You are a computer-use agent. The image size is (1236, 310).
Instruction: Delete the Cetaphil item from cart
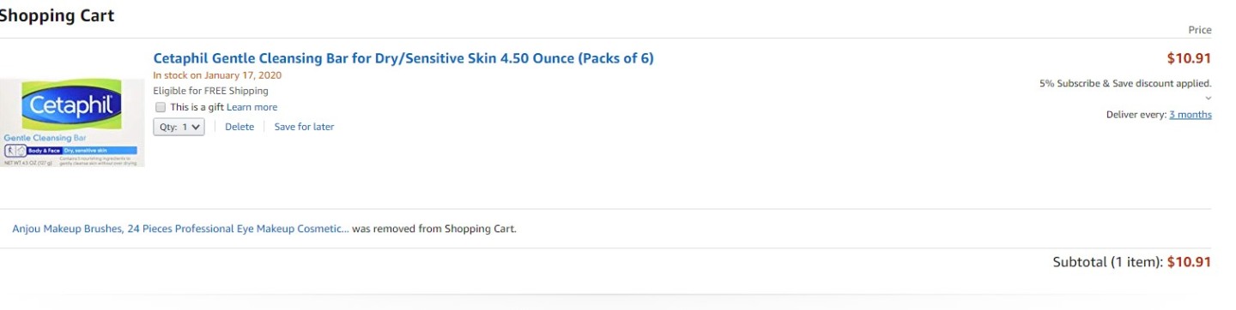[x=239, y=127]
